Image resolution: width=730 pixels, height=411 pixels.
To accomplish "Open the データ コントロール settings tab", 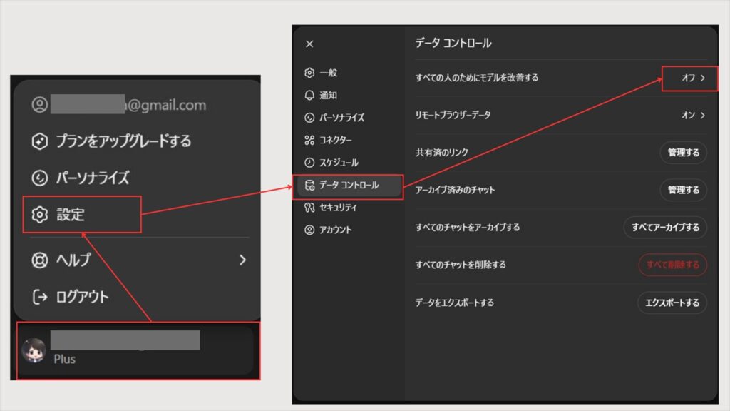I will [349, 186].
